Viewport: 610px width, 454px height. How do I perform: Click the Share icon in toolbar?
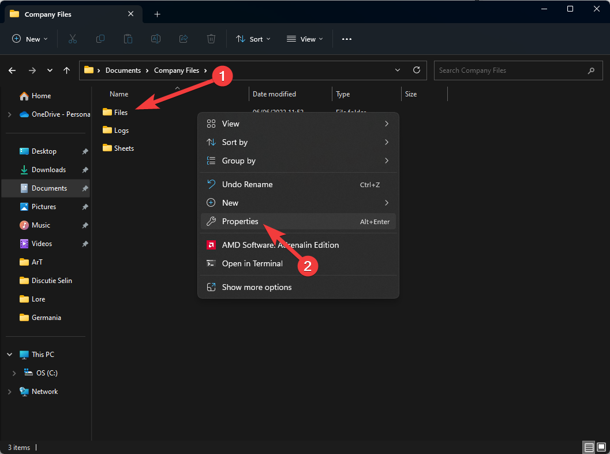tap(184, 39)
